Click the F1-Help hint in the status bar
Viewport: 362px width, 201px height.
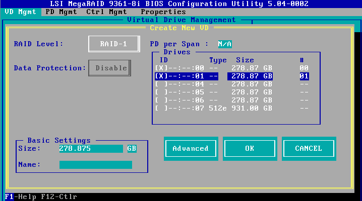click(x=21, y=197)
